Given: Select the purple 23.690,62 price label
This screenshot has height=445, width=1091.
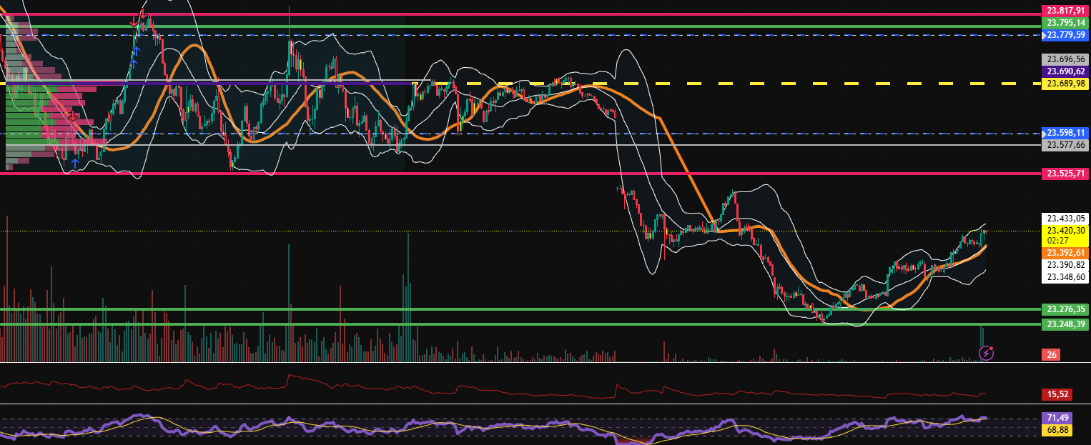Looking at the screenshot, I should tap(1066, 71).
